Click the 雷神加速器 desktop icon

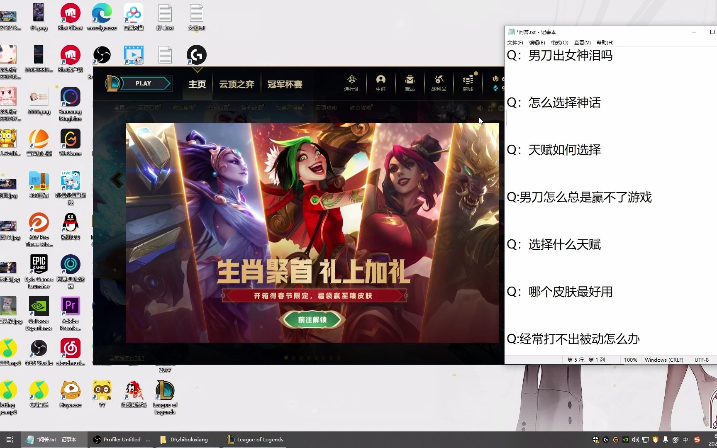click(39, 142)
